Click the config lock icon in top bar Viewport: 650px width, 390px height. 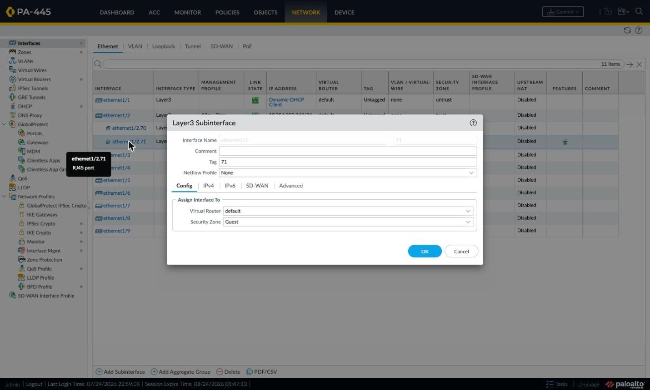coord(608,12)
